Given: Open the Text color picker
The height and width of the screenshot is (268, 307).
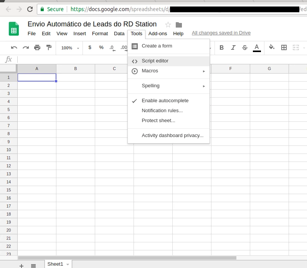Looking at the screenshot, I should pyautogui.click(x=257, y=47).
